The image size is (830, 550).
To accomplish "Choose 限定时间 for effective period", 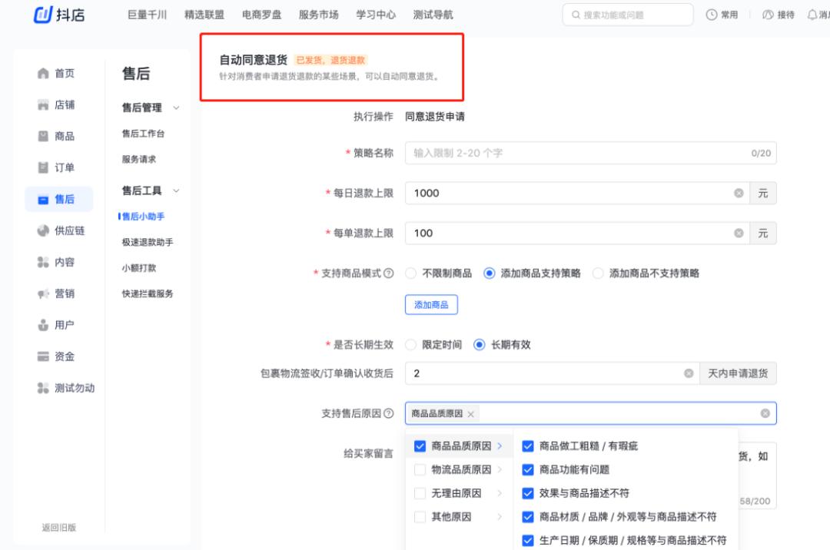I will tap(411, 345).
